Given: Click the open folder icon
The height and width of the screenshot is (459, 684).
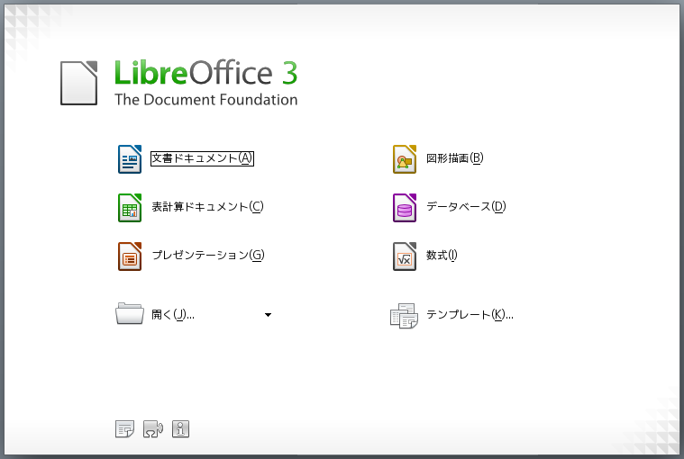Looking at the screenshot, I should (130, 314).
